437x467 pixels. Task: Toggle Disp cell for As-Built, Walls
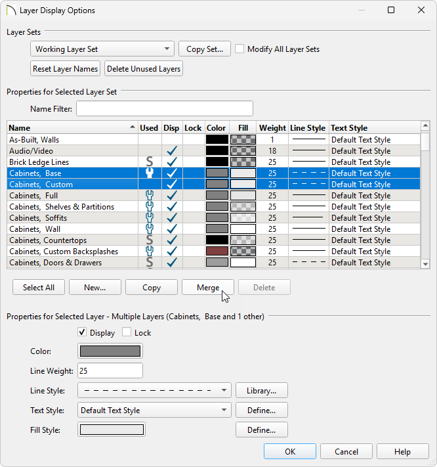click(x=172, y=140)
